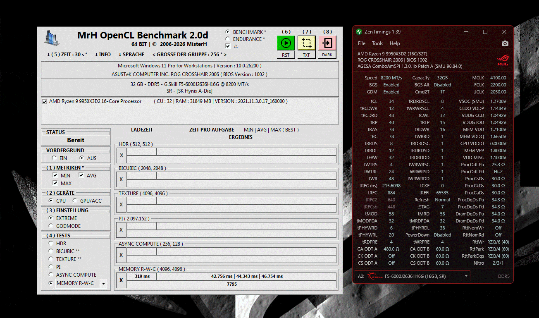Click the Nitro value 2/3/1

498,263
